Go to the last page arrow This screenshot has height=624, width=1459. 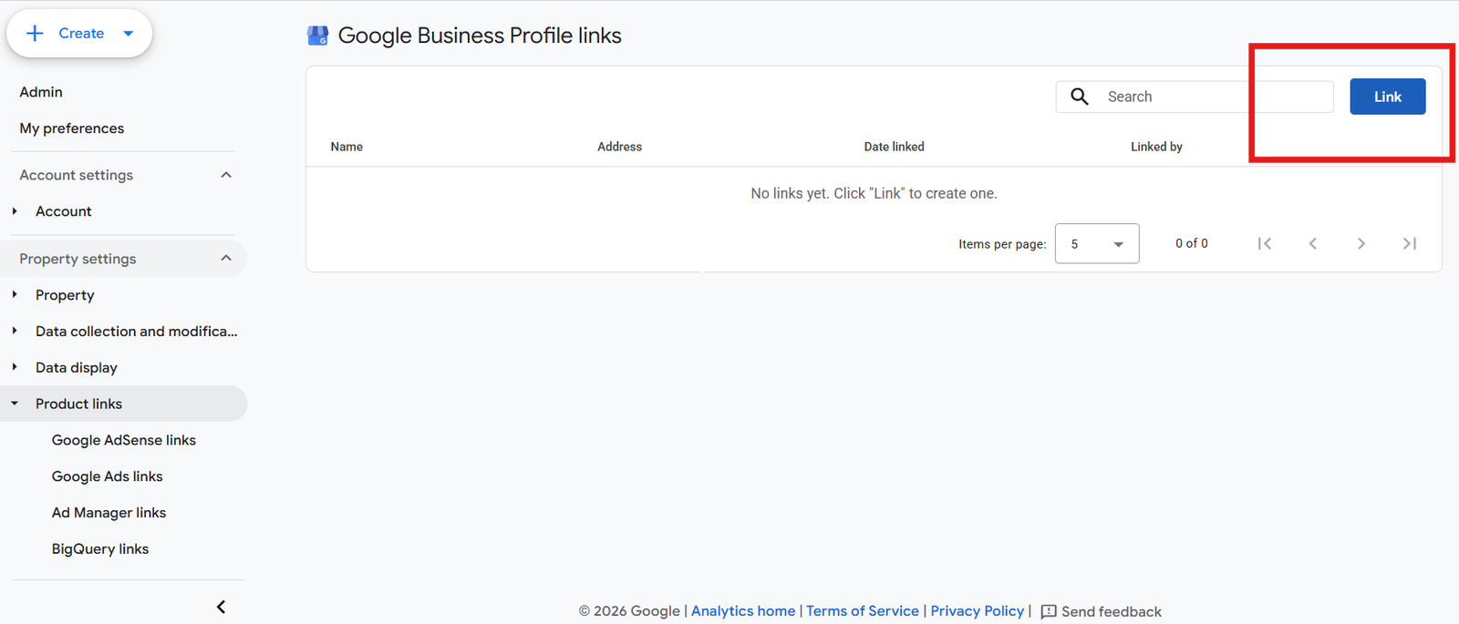pyautogui.click(x=1410, y=243)
